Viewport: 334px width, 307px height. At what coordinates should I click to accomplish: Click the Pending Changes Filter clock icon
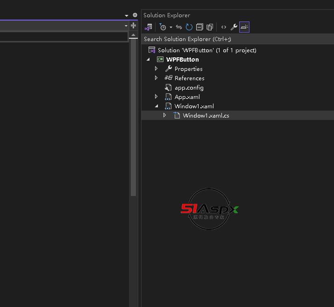pos(163,28)
